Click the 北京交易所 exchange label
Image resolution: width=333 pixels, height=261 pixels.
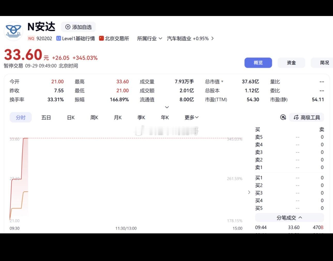[x=117, y=38]
